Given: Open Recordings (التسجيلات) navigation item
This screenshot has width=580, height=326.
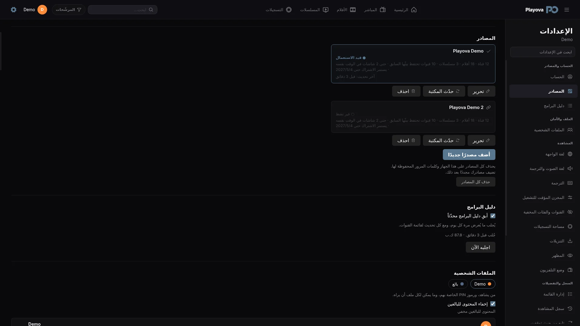Looking at the screenshot, I should pos(279,10).
